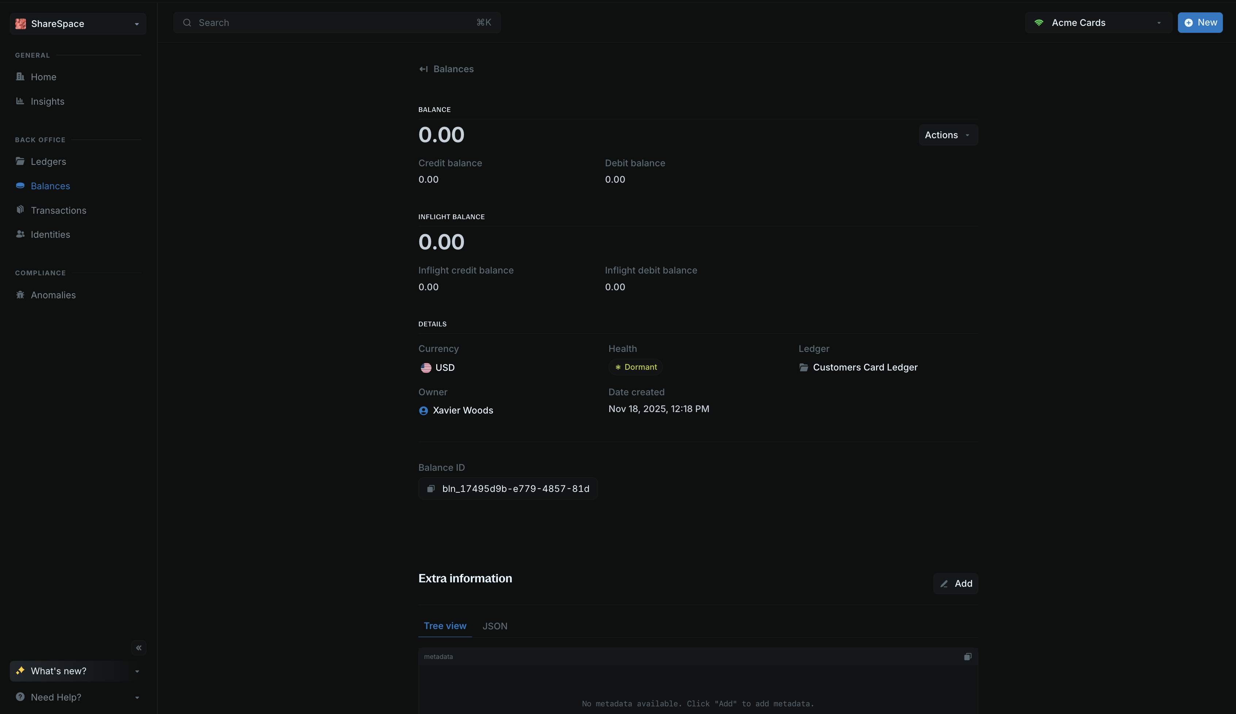Expand the Need Help menu
The image size is (1236, 714).
pyautogui.click(x=78, y=697)
